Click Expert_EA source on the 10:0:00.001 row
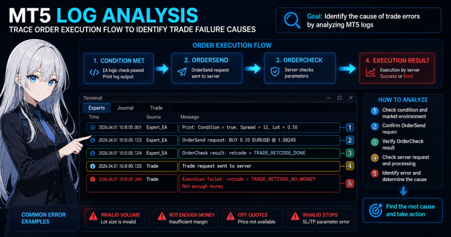The height and width of the screenshot is (237, 451). pos(157,127)
